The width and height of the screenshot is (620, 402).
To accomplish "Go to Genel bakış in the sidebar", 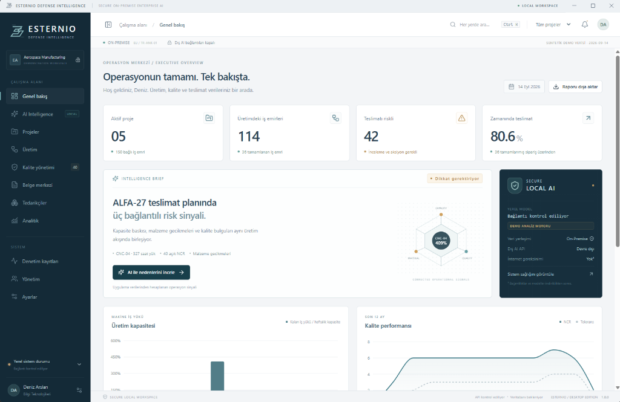I will tap(45, 96).
